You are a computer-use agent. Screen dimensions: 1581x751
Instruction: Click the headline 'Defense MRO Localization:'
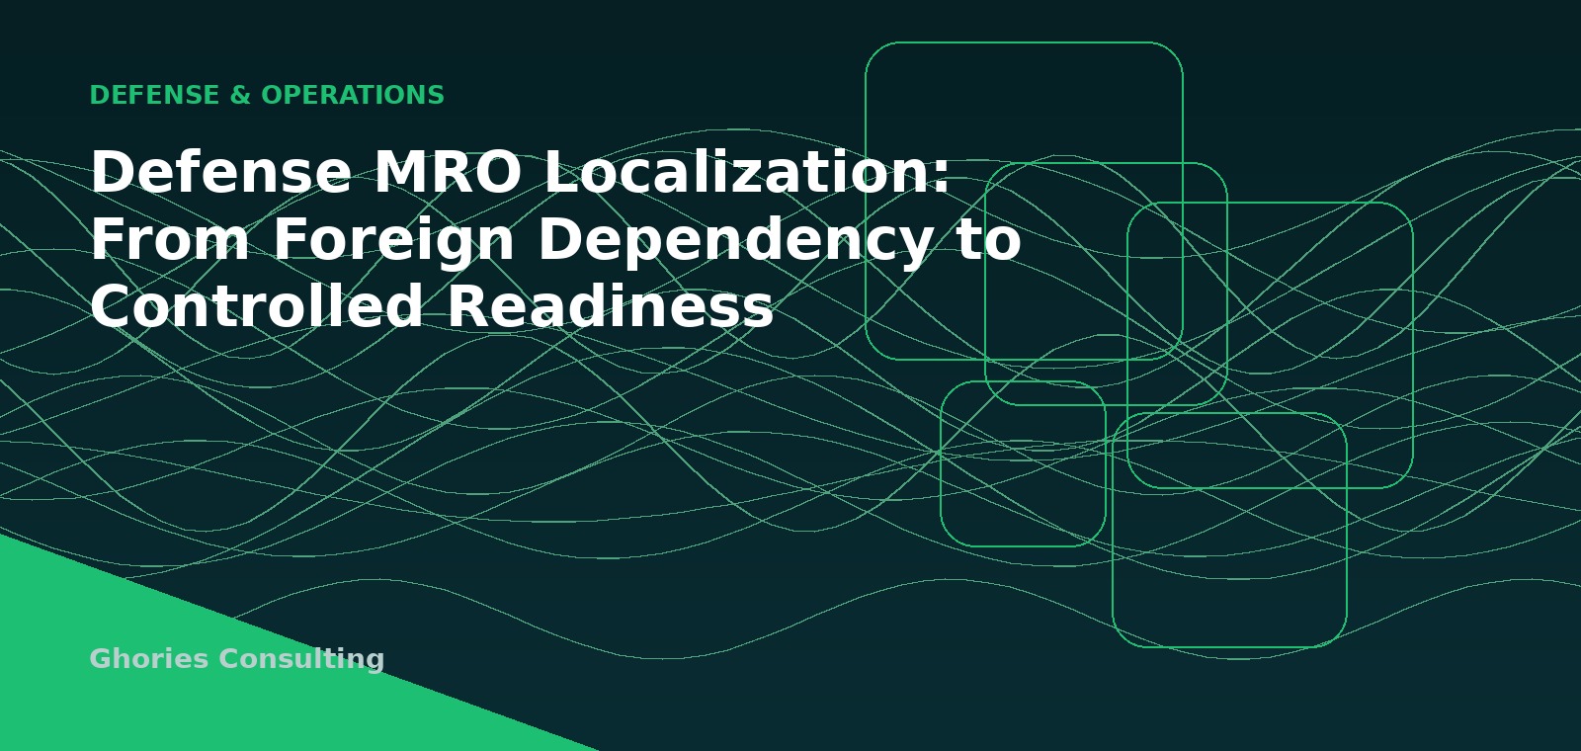coord(521,172)
